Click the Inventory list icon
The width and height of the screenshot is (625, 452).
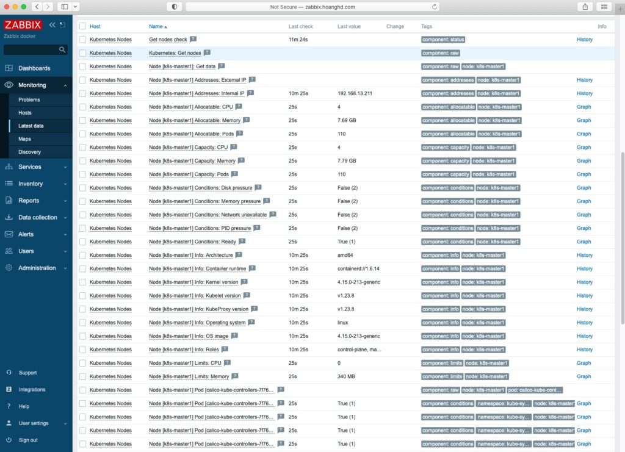9,184
